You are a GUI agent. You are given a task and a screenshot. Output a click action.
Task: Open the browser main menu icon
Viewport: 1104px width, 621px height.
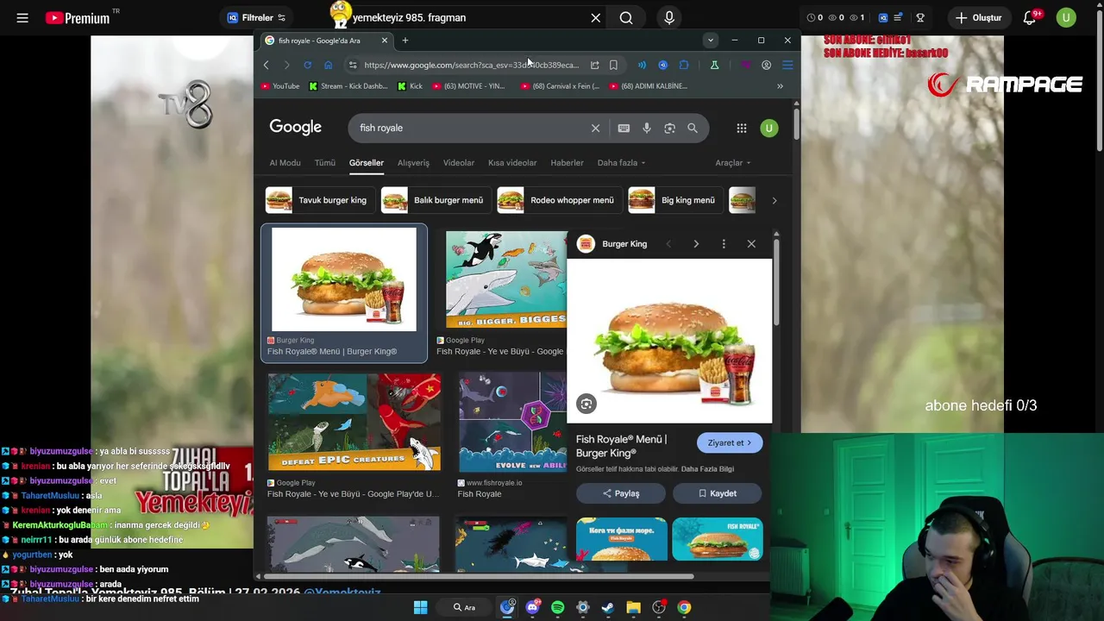tap(787, 65)
